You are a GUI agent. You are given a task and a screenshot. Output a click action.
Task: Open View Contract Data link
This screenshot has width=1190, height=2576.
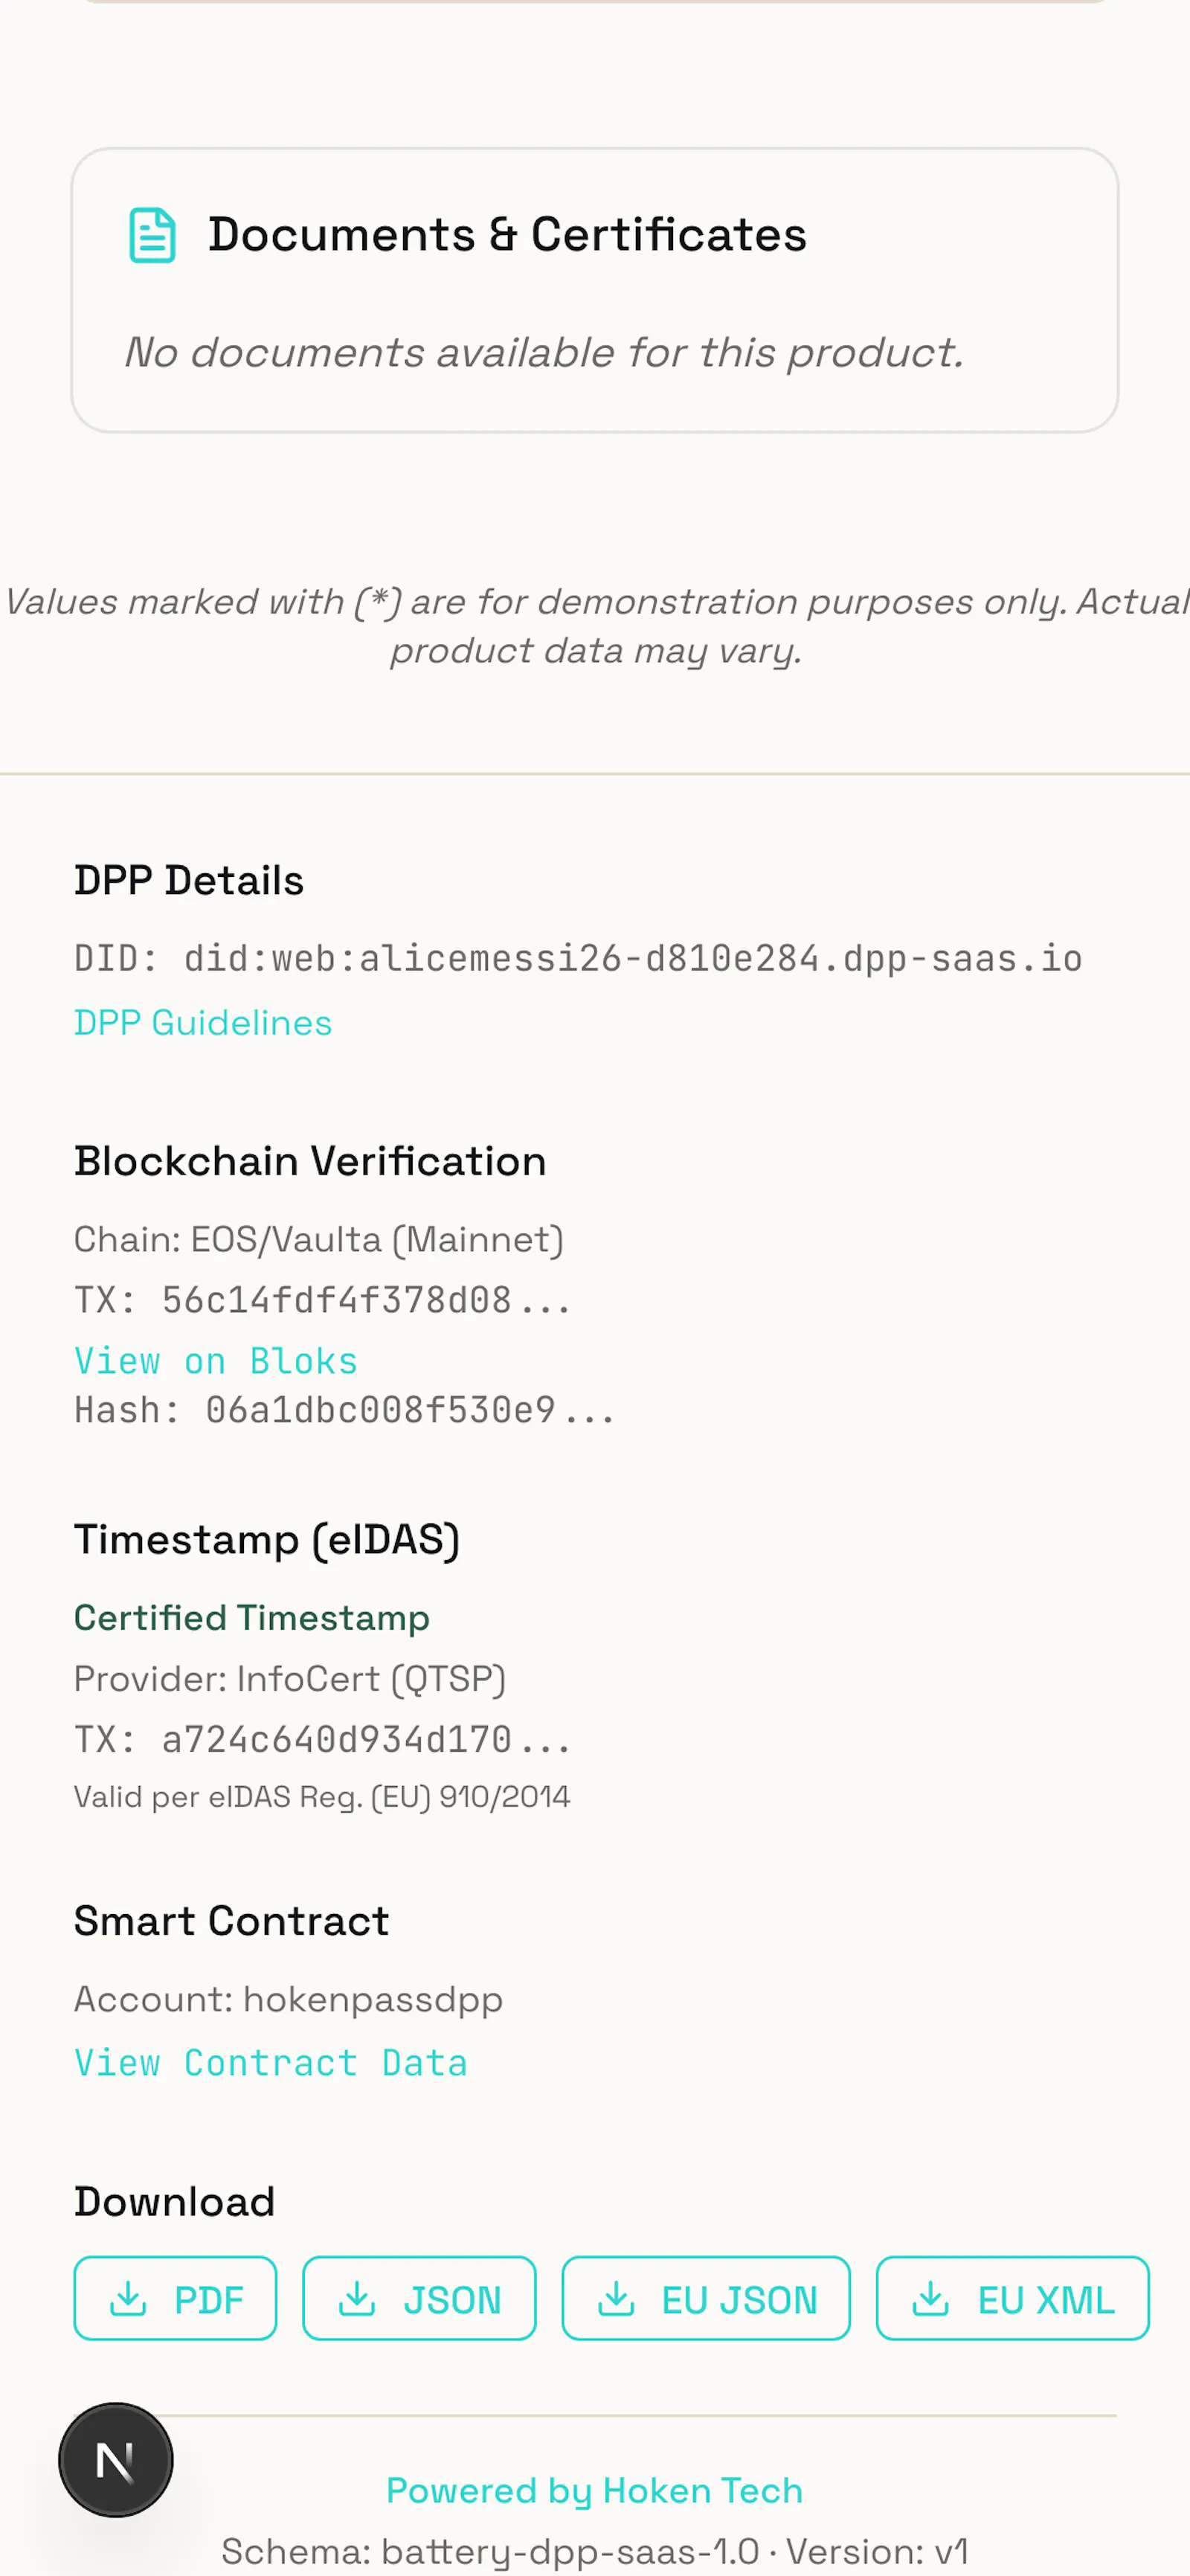(x=271, y=2063)
